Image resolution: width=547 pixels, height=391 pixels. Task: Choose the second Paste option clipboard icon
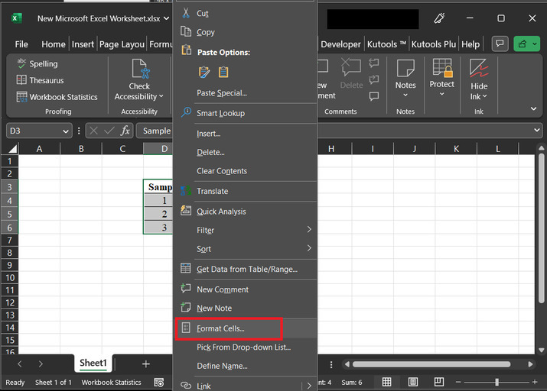point(223,72)
